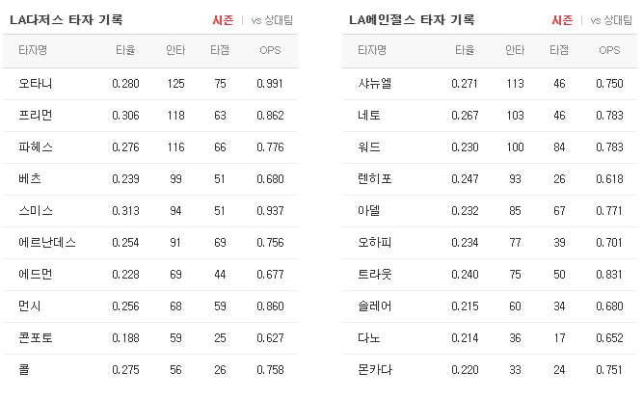Click 오타니 OPS value 0.991
The image size is (643, 399).
point(270,84)
